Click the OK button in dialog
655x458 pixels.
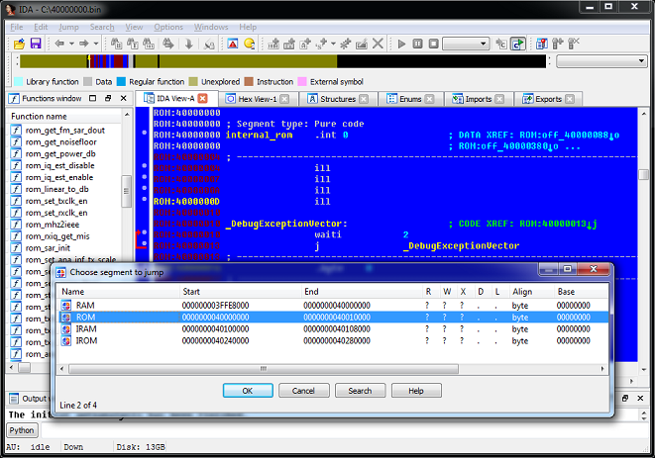click(247, 391)
